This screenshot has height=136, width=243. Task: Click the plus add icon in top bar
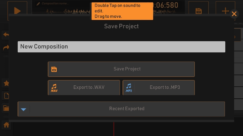226,11
